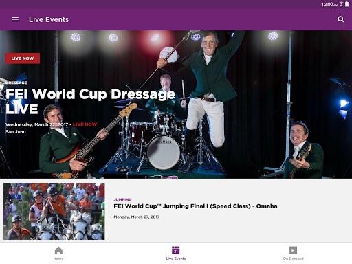Screen dimensions: 352x264
Task: Click the DRESSAGE category label on banner
Action: click(x=16, y=82)
